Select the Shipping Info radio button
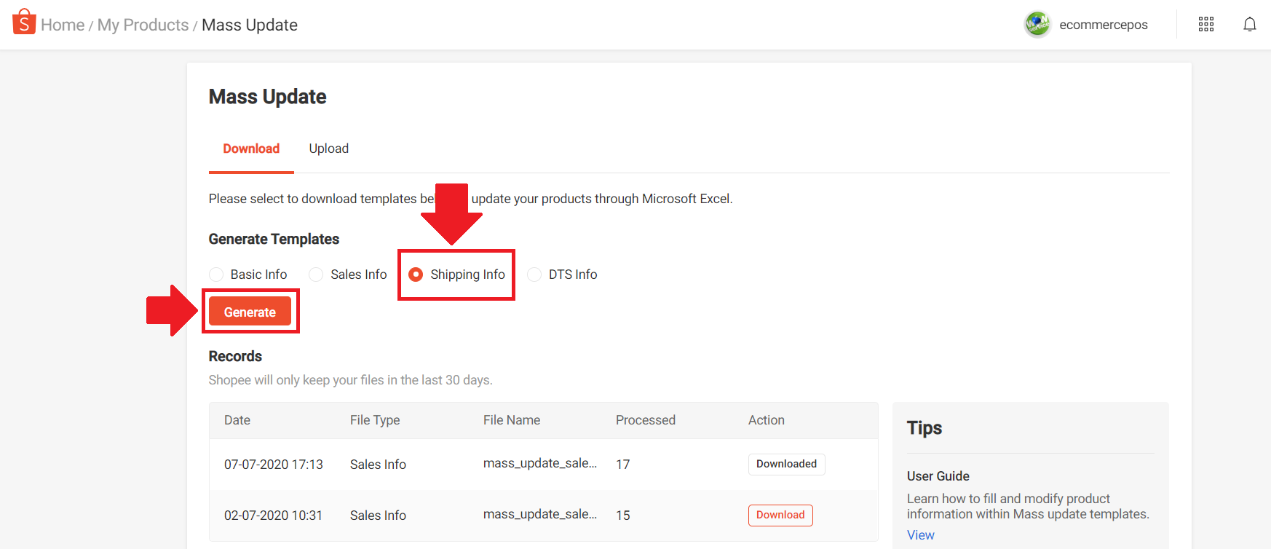The height and width of the screenshot is (549, 1271). 416,274
